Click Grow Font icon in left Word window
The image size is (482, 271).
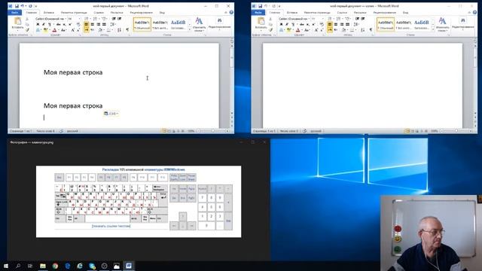(x=73, y=30)
